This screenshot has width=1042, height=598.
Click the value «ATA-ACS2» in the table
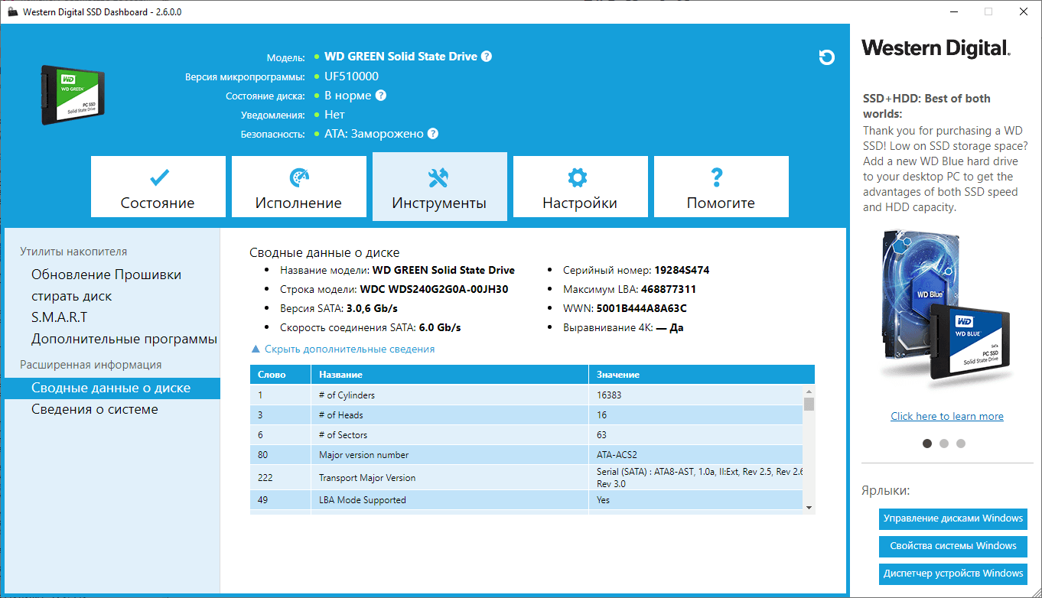617,455
